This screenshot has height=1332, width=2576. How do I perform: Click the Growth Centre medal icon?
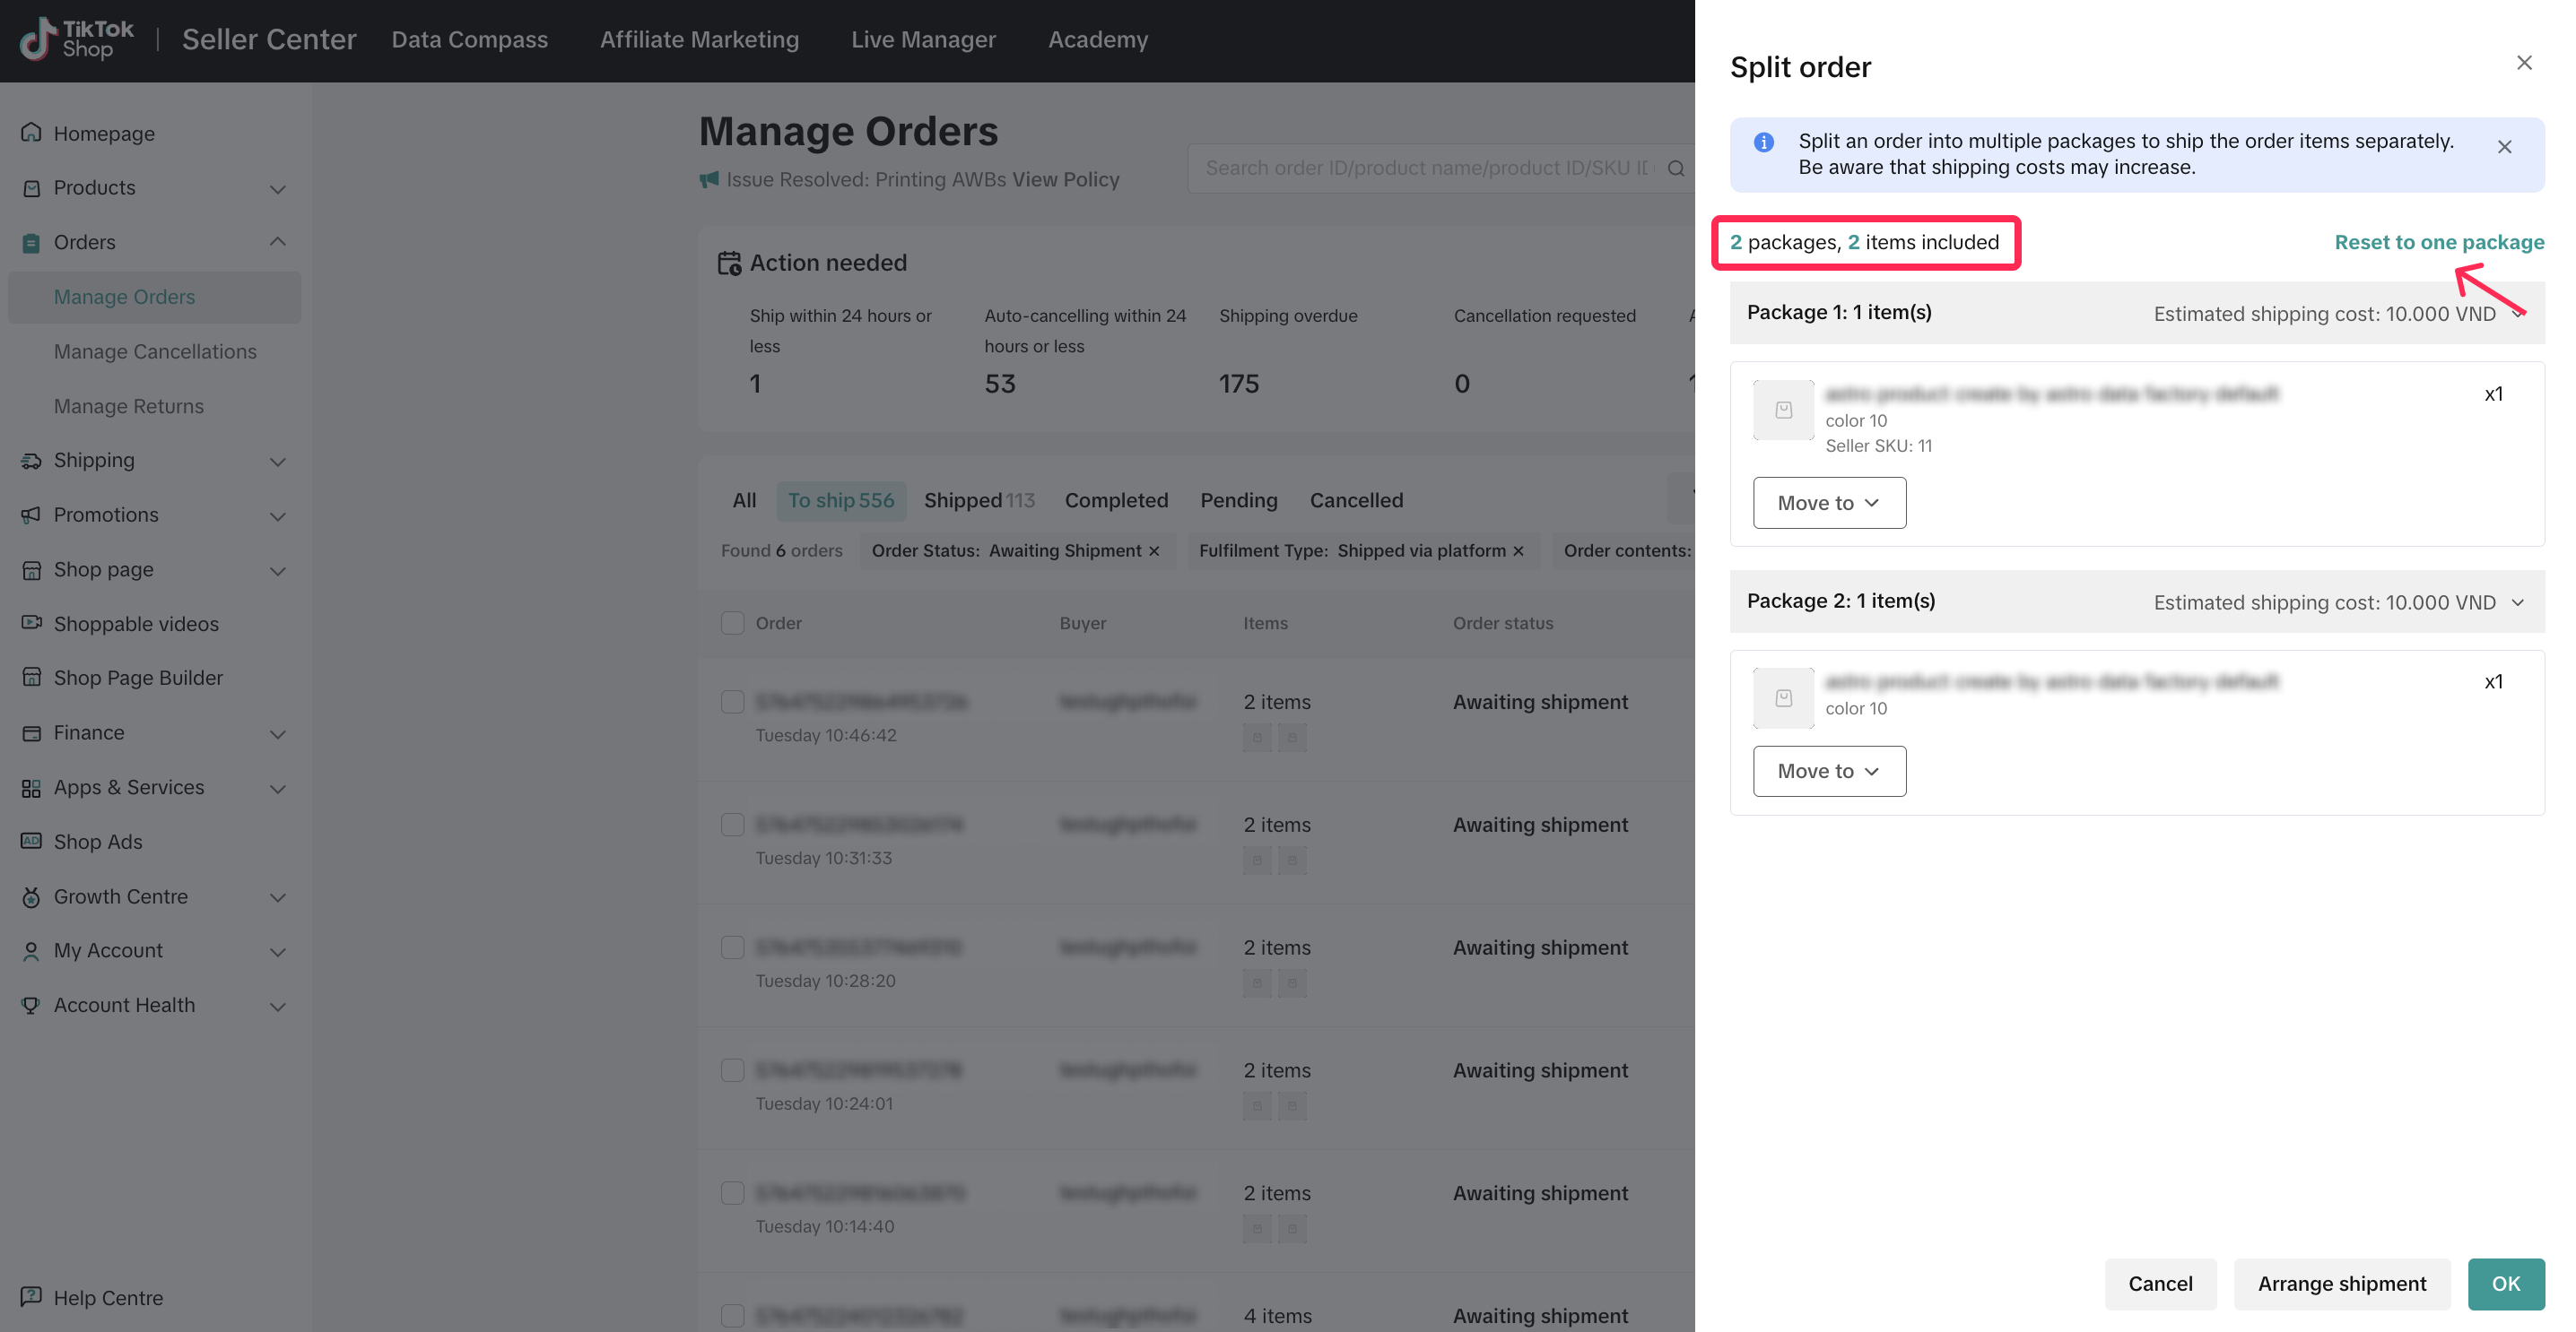(x=31, y=896)
